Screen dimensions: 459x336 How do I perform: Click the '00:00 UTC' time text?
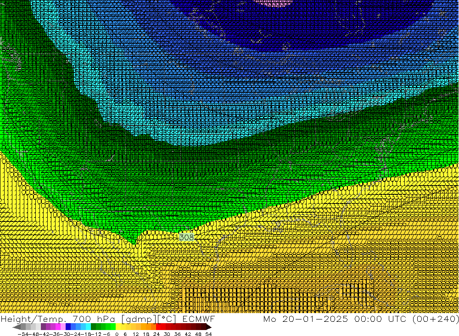380,319
